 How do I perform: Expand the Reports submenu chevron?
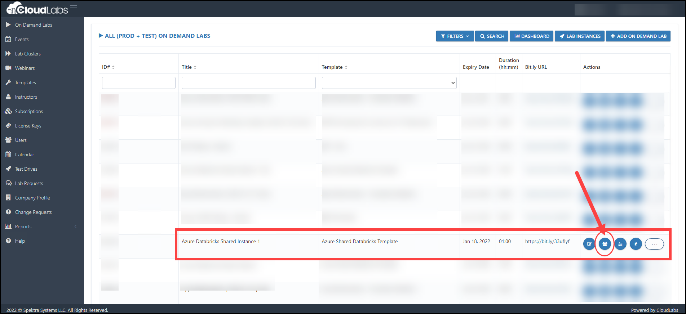click(76, 226)
